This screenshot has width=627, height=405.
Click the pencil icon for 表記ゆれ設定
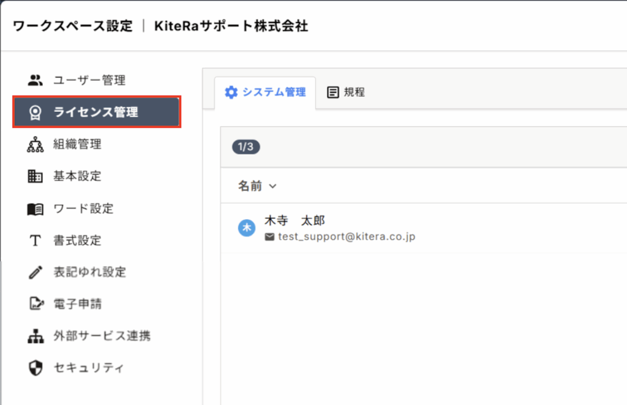click(36, 273)
